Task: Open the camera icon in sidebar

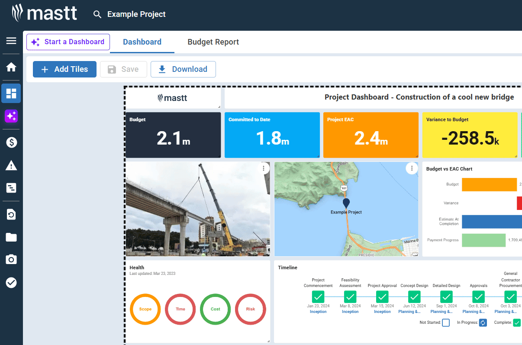Action: tap(11, 259)
